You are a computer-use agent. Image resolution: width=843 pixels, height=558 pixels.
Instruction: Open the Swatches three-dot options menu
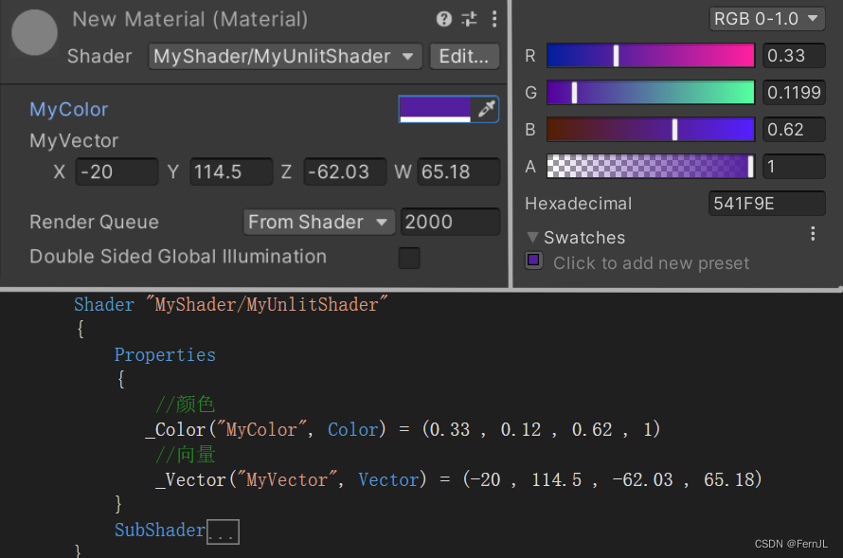click(x=813, y=234)
